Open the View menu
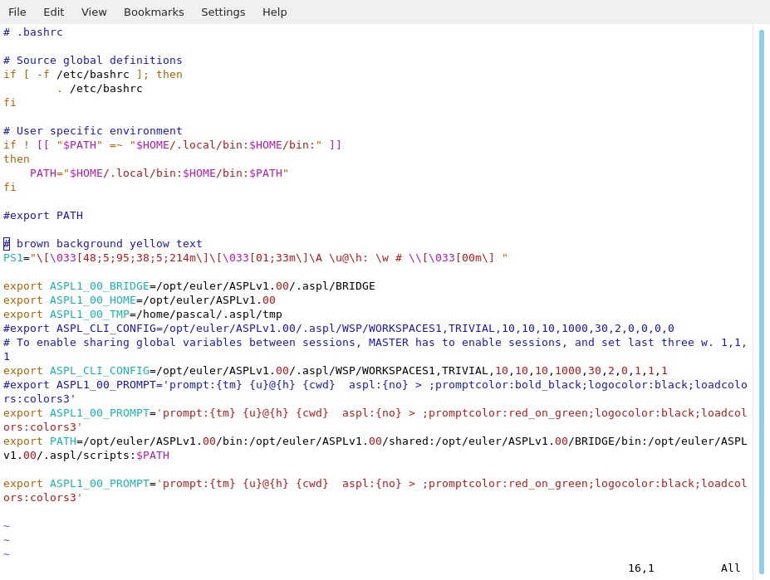 [94, 12]
